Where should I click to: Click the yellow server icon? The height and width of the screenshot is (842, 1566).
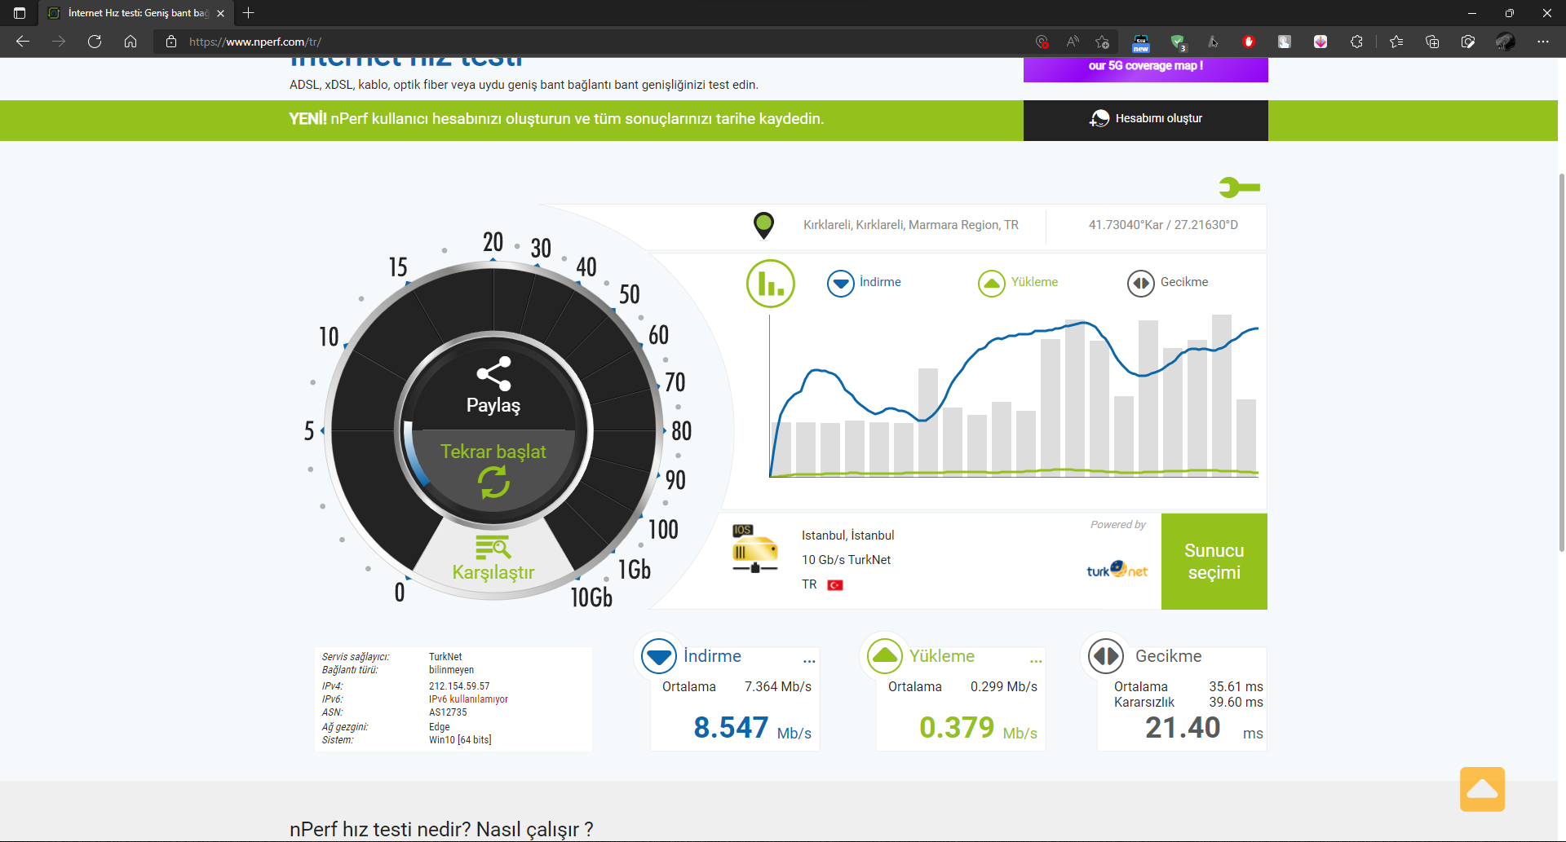click(754, 549)
